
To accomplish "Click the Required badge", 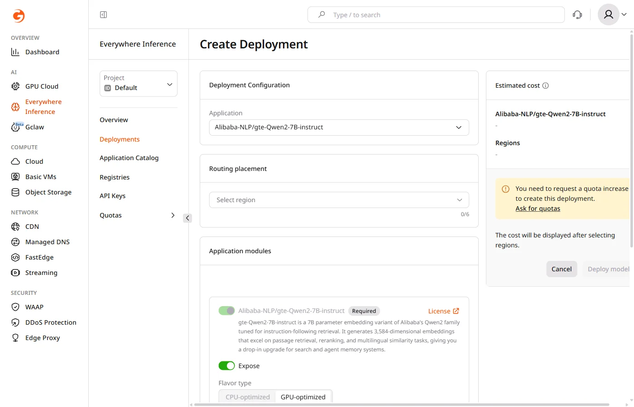I will tap(364, 311).
